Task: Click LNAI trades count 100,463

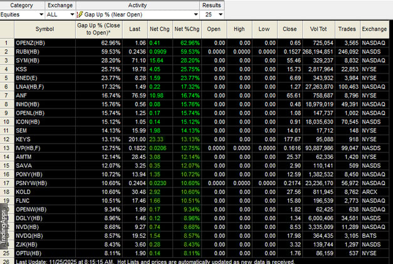Action: pyautogui.click(x=348, y=87)
